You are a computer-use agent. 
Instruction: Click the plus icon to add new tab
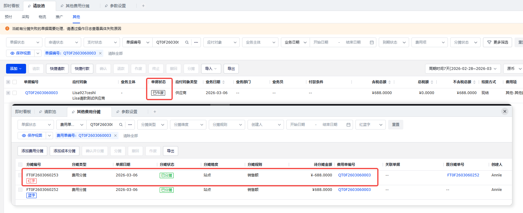tap(143, 6)
